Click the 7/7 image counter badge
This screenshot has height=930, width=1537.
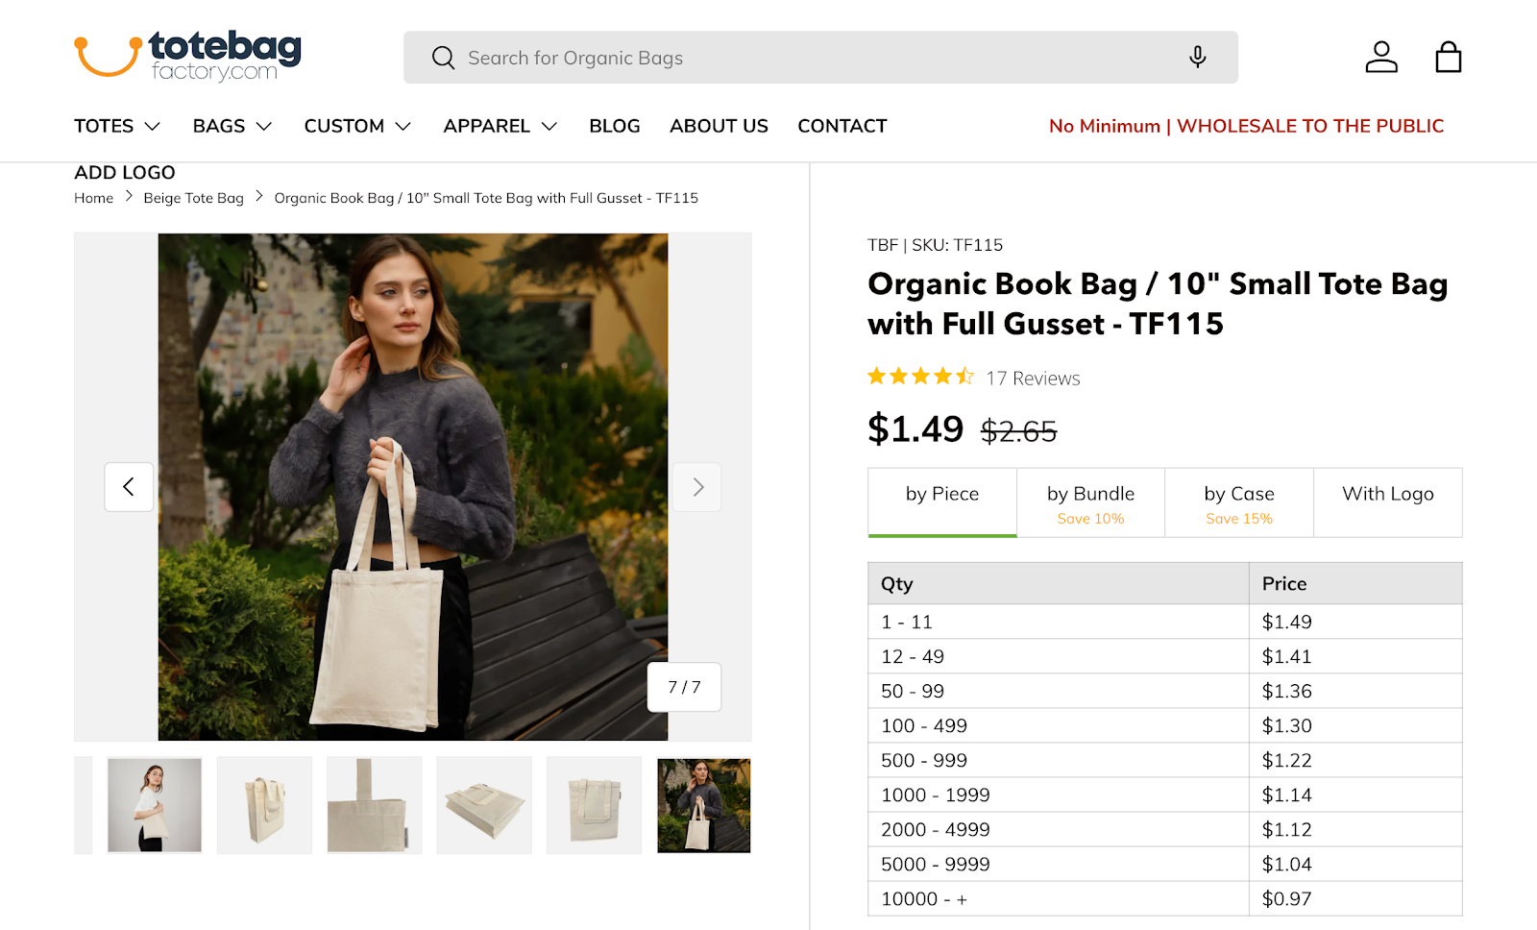click(683, 687)
